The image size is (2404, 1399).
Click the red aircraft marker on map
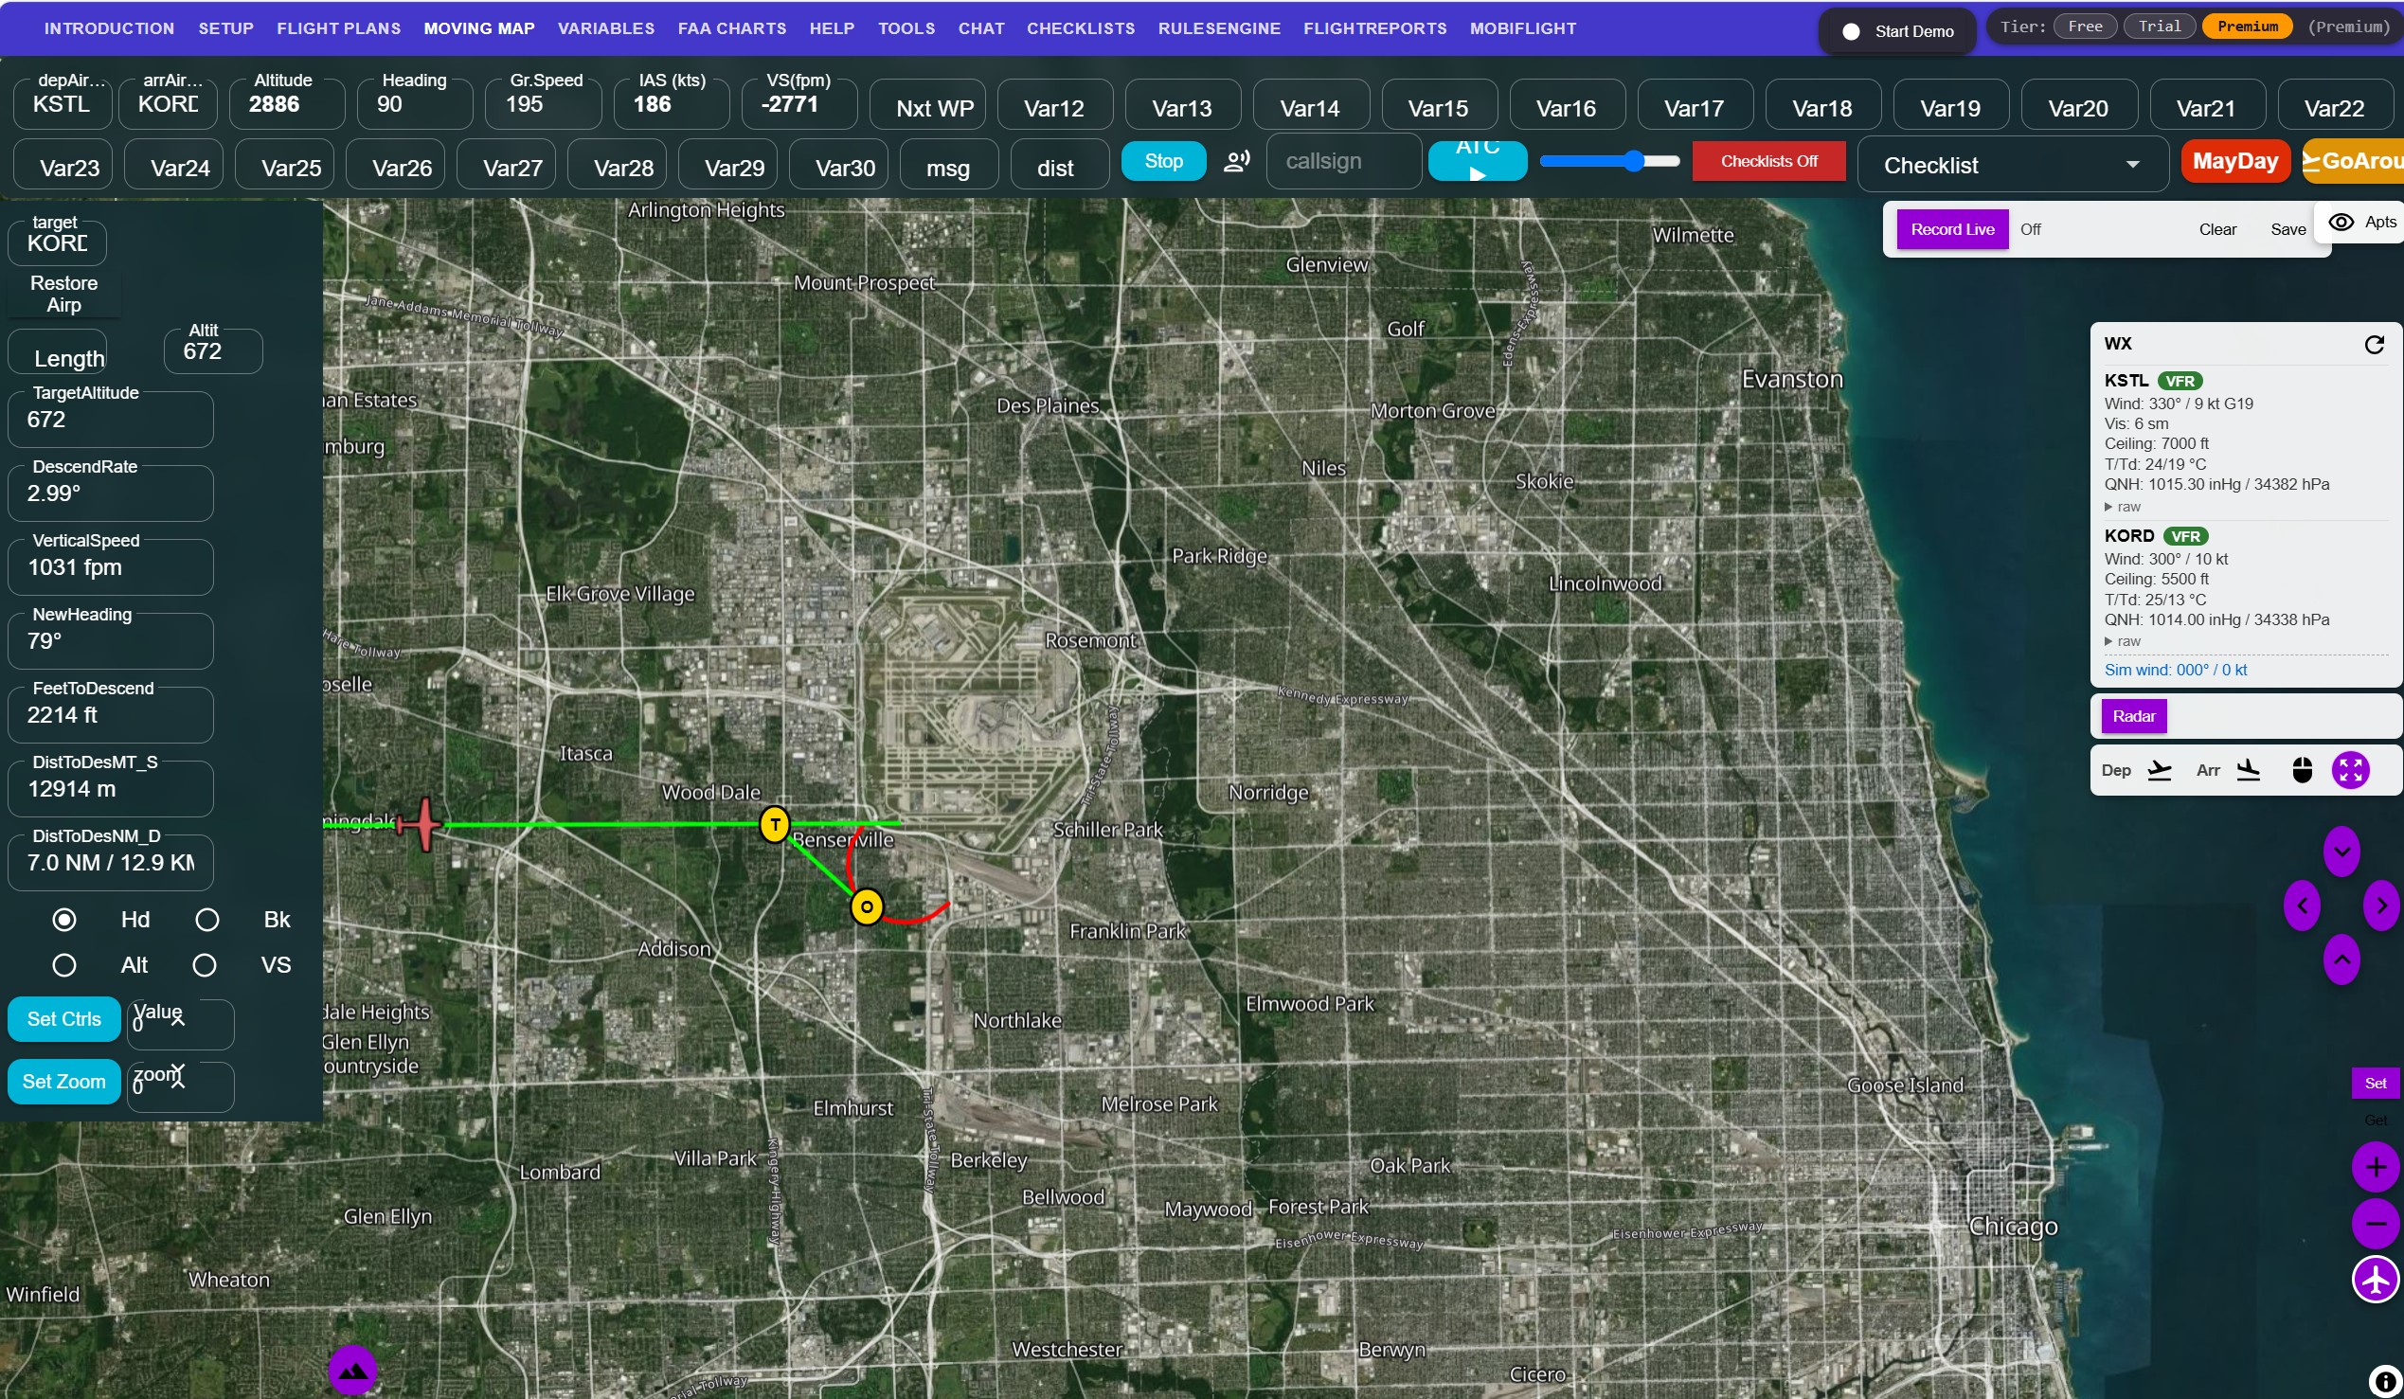coord(422,824)
